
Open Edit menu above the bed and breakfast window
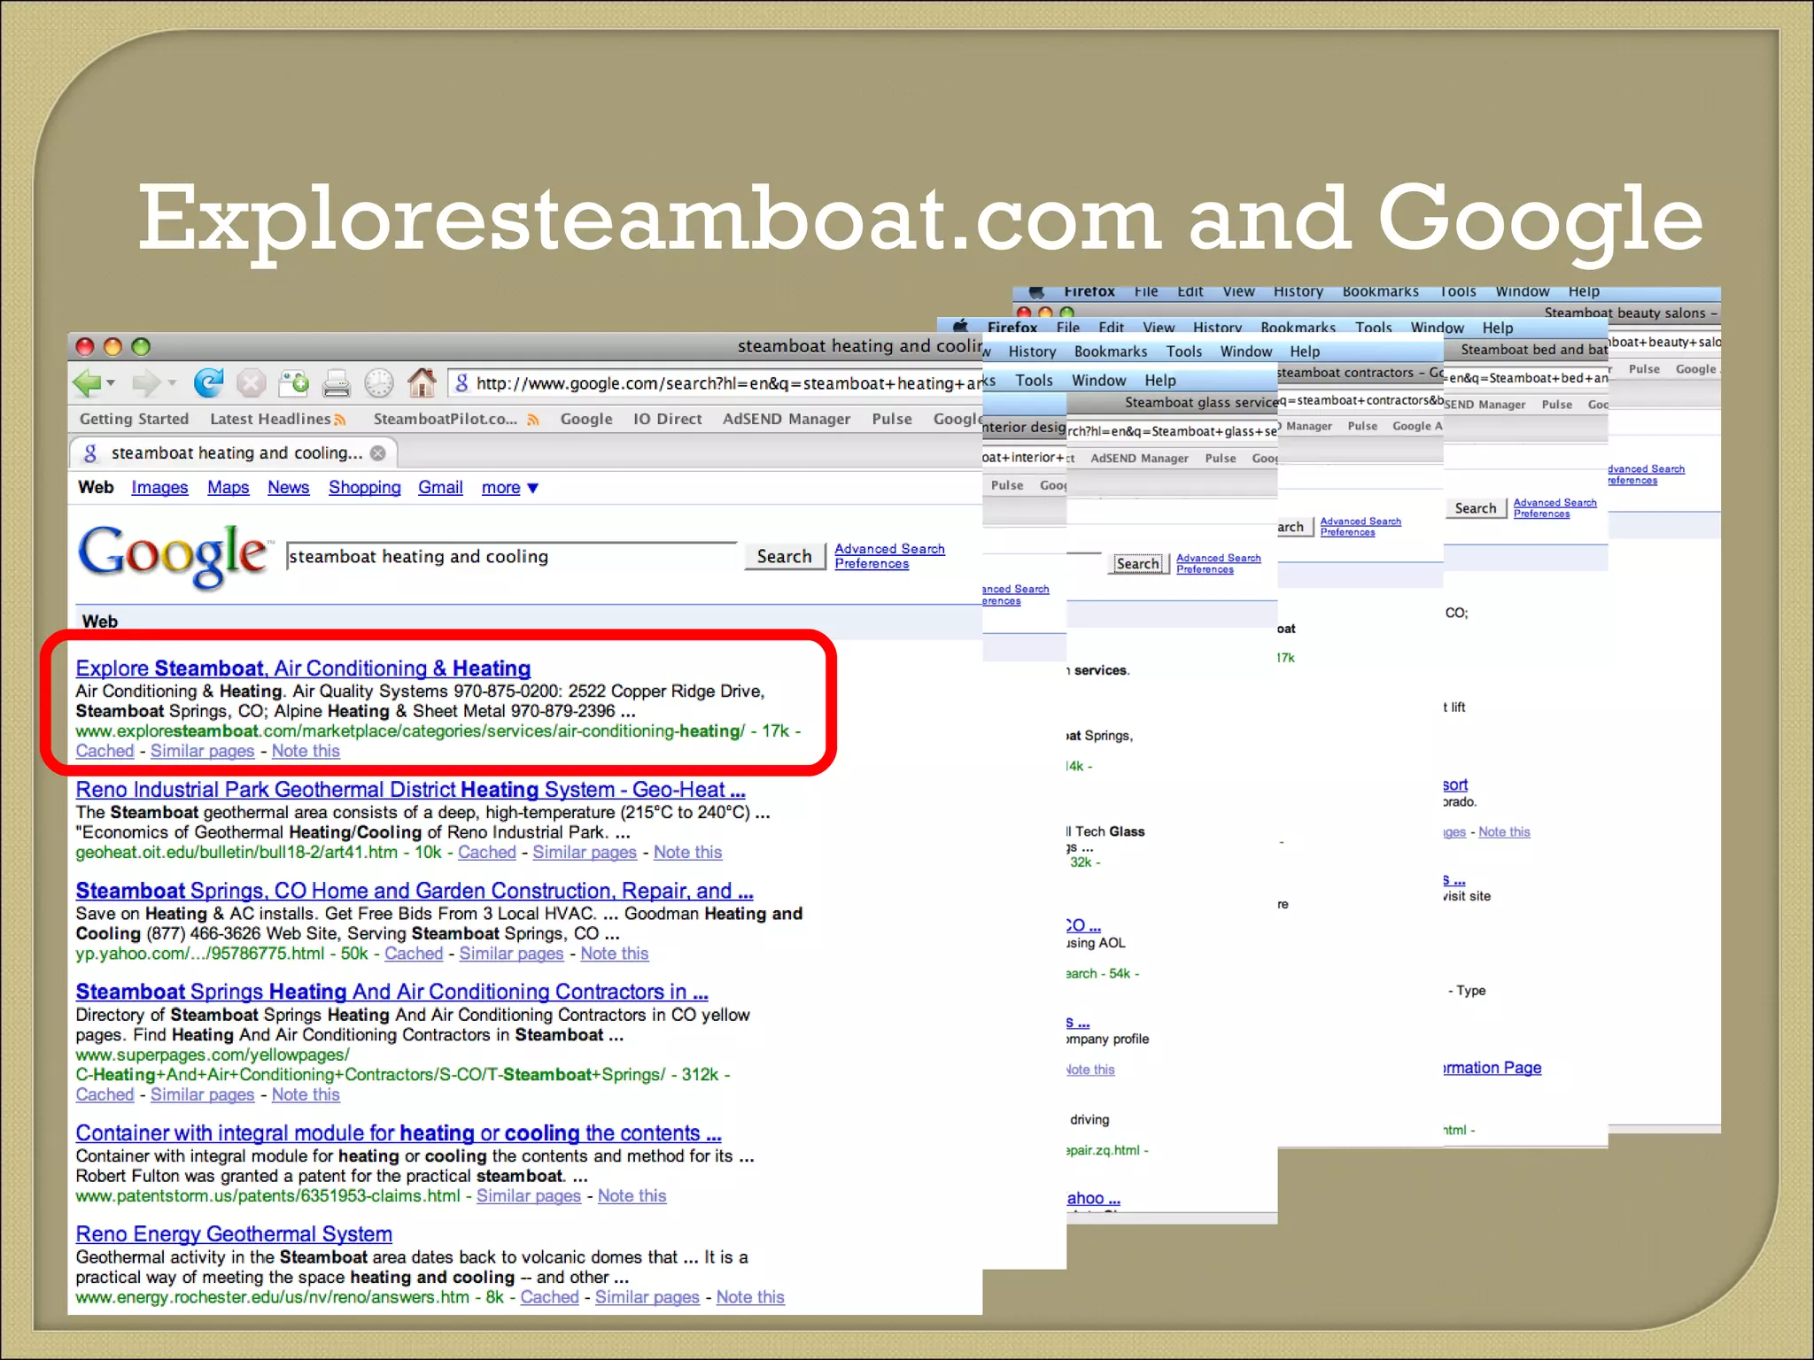pos(1111,328)
